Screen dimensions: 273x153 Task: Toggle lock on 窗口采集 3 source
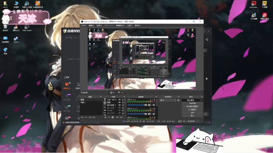coord(123,108)
